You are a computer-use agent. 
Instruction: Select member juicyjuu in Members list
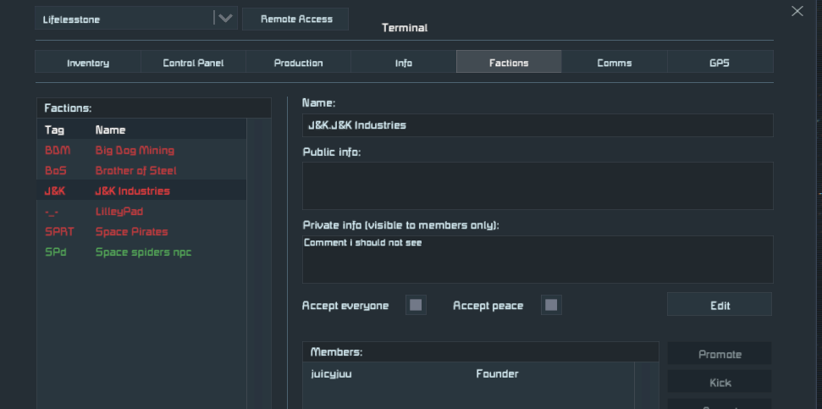(x=332, y=373)
